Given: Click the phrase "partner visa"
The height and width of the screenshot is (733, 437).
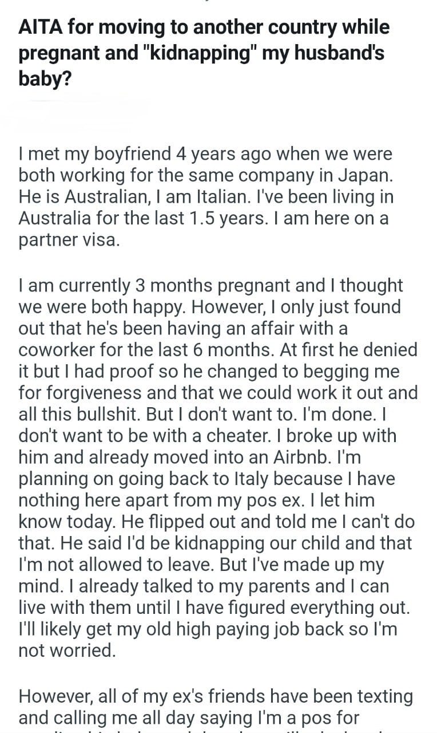Looking at the screenshot, I should [69, 239].
